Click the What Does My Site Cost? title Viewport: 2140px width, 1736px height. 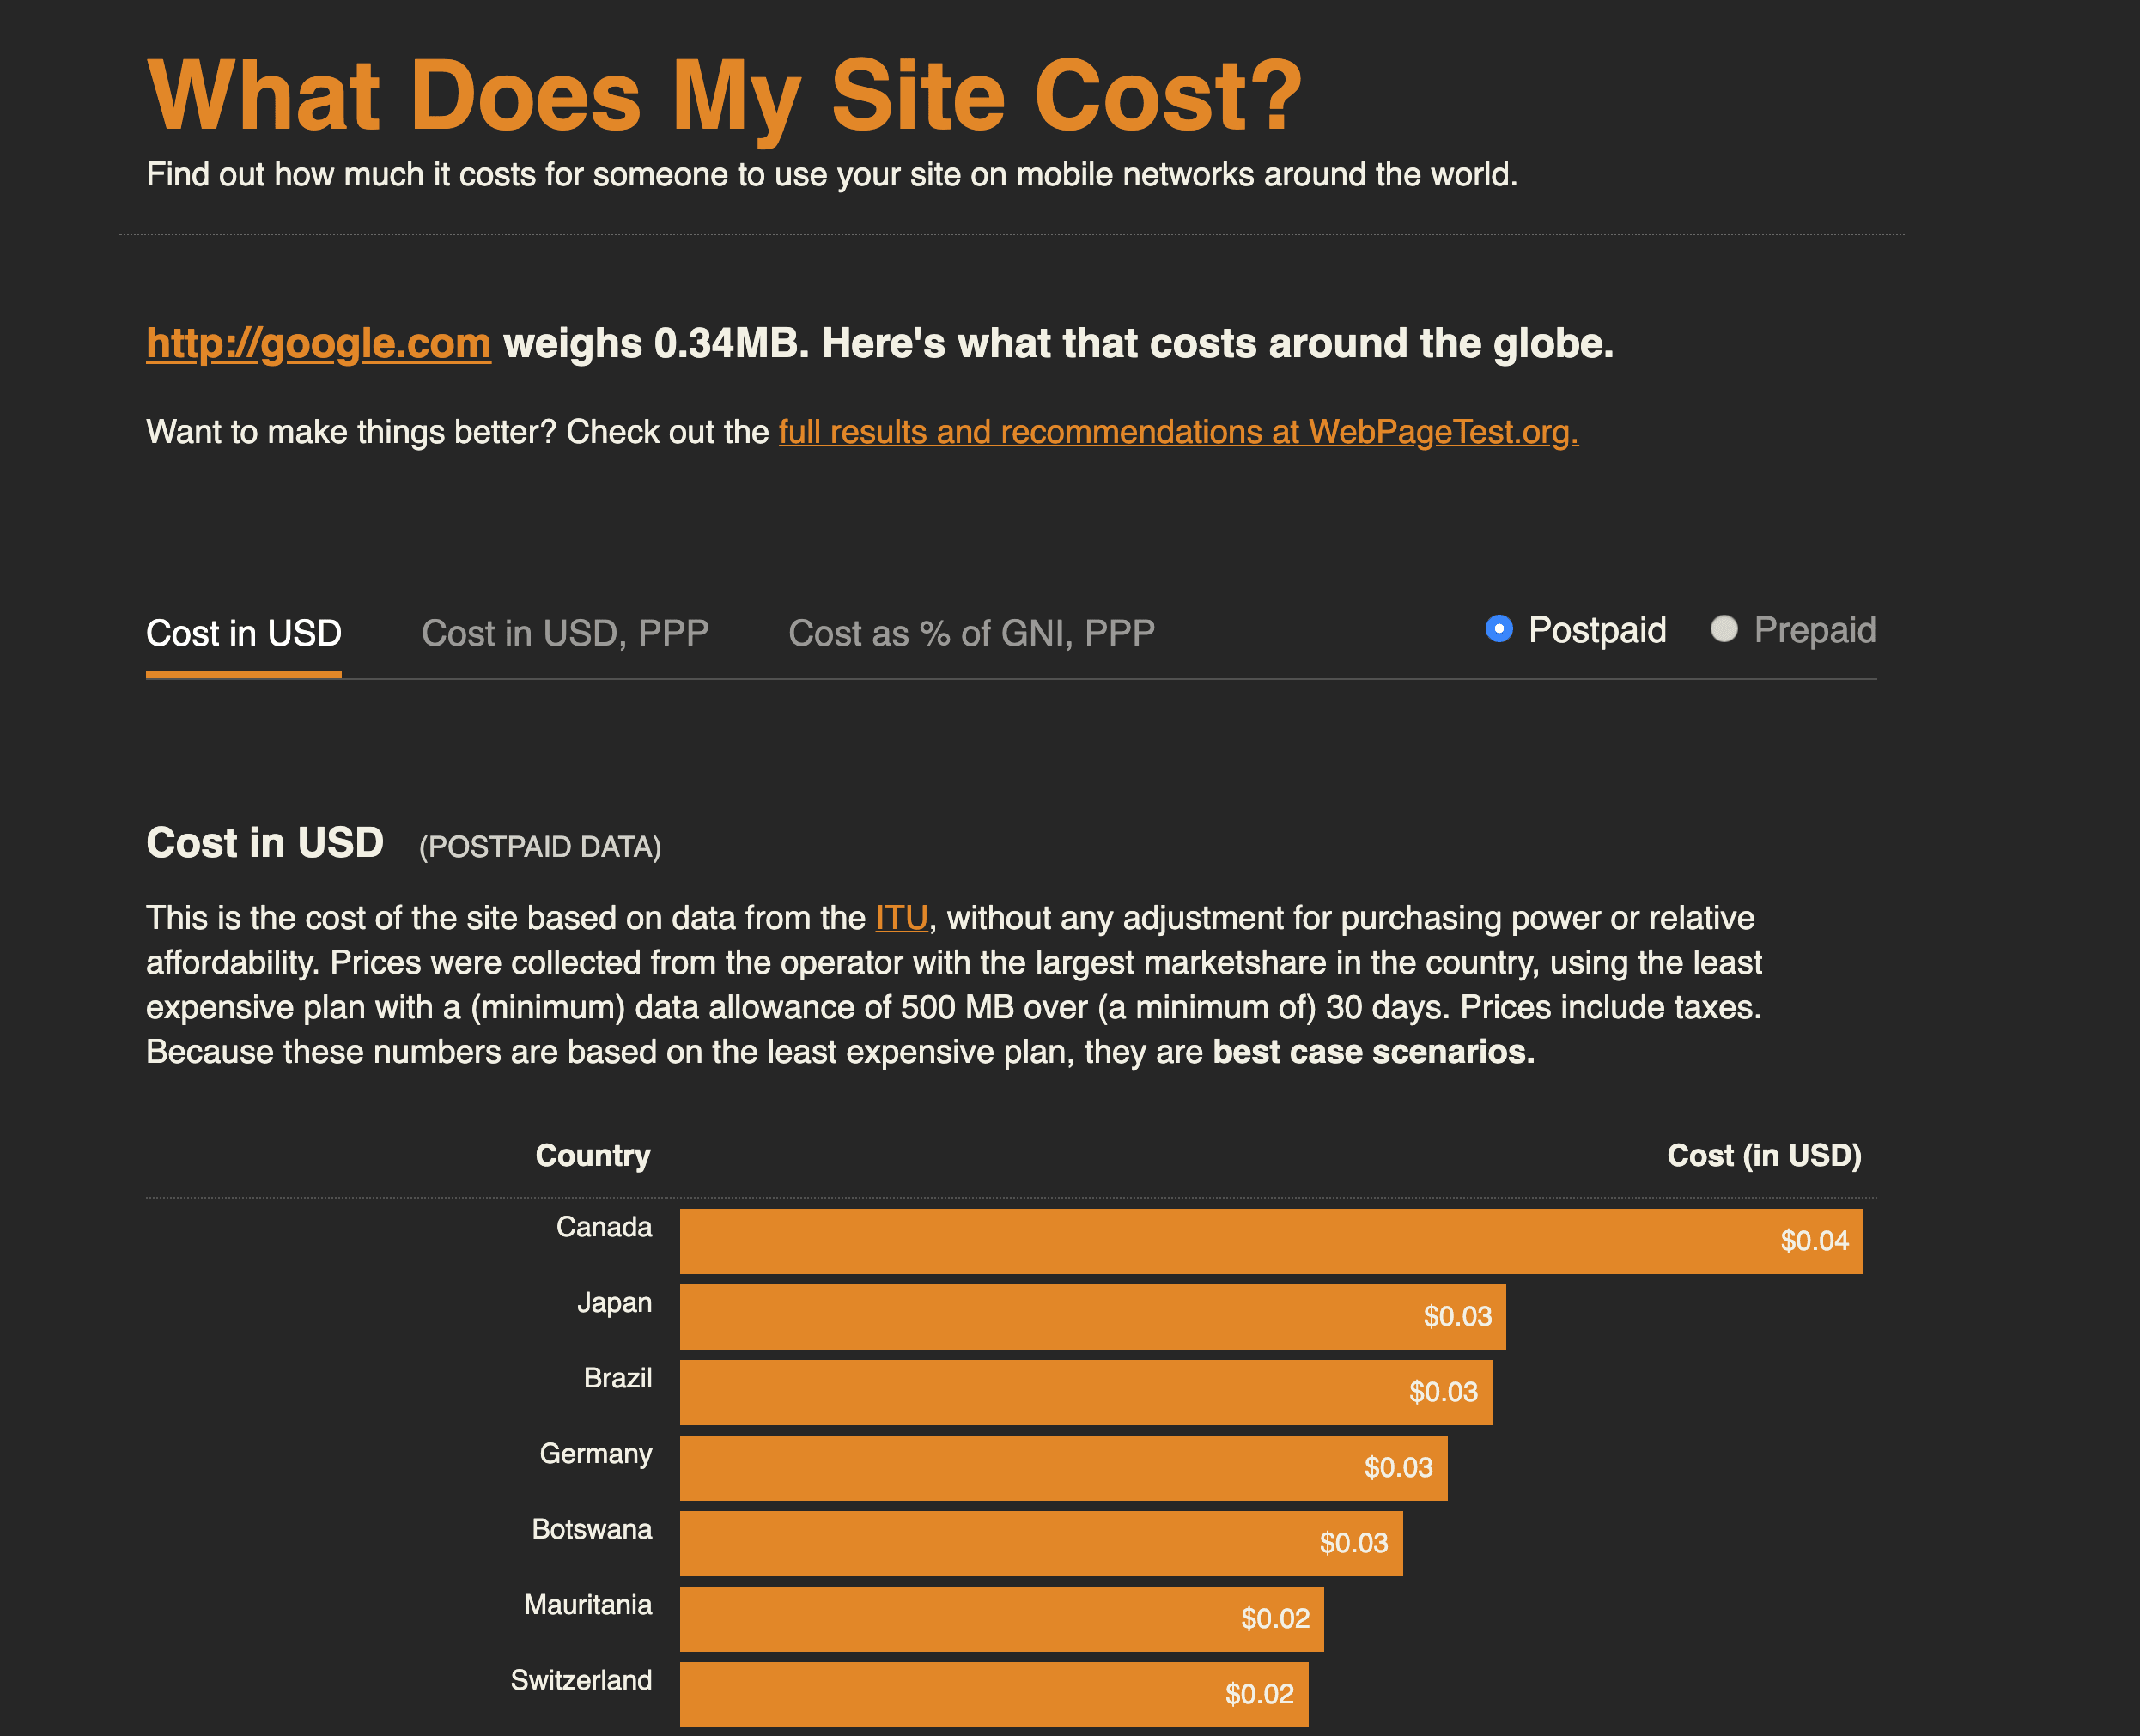(x=725, y=96)
